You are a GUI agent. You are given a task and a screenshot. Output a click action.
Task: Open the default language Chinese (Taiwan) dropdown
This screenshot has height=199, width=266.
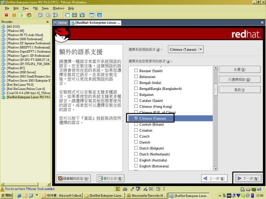[186, 49]
